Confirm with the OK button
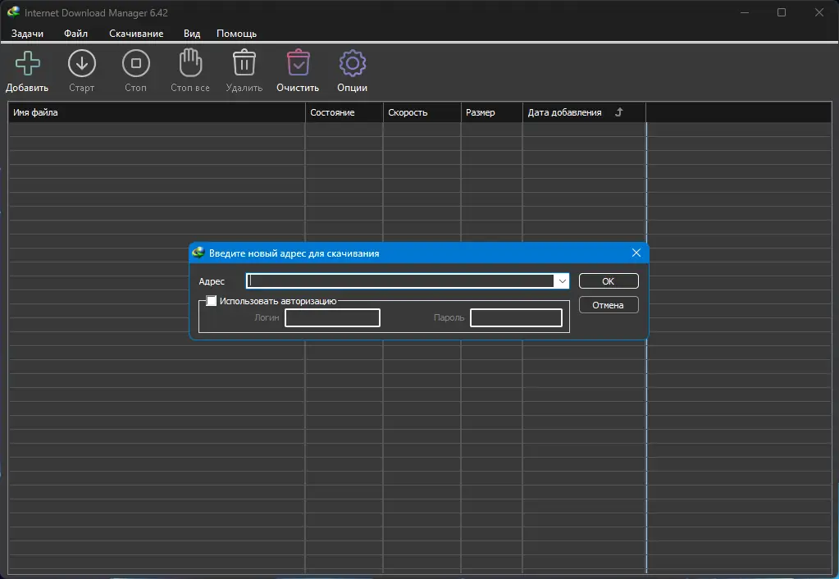 [x=609, y=281]
